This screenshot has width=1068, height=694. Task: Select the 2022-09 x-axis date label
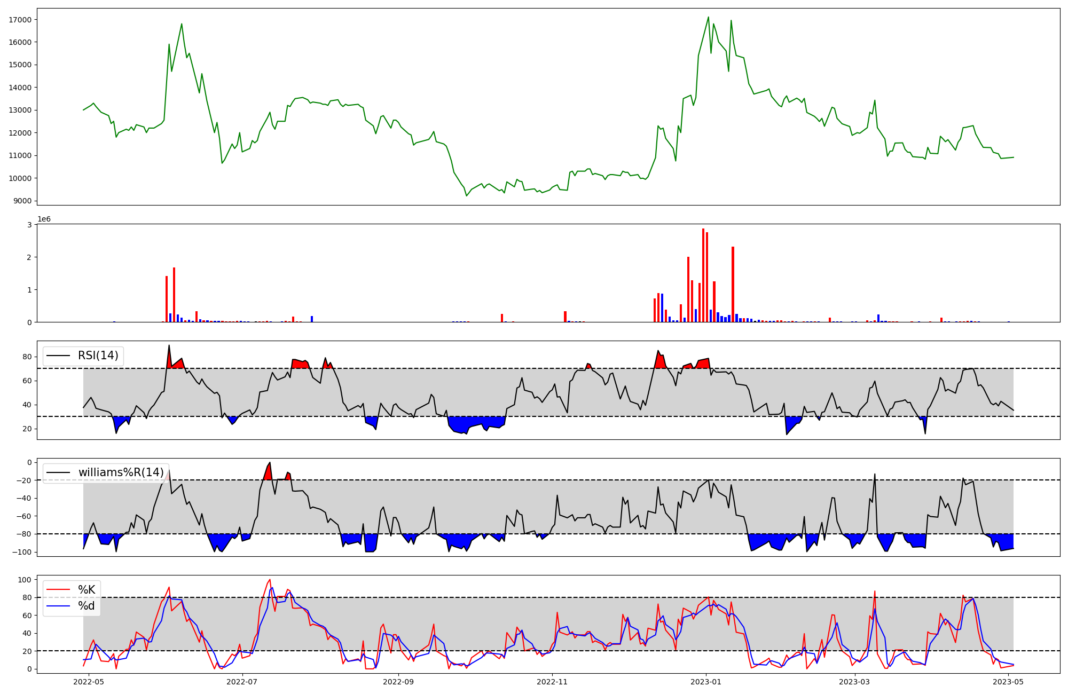tap(398, 682)
